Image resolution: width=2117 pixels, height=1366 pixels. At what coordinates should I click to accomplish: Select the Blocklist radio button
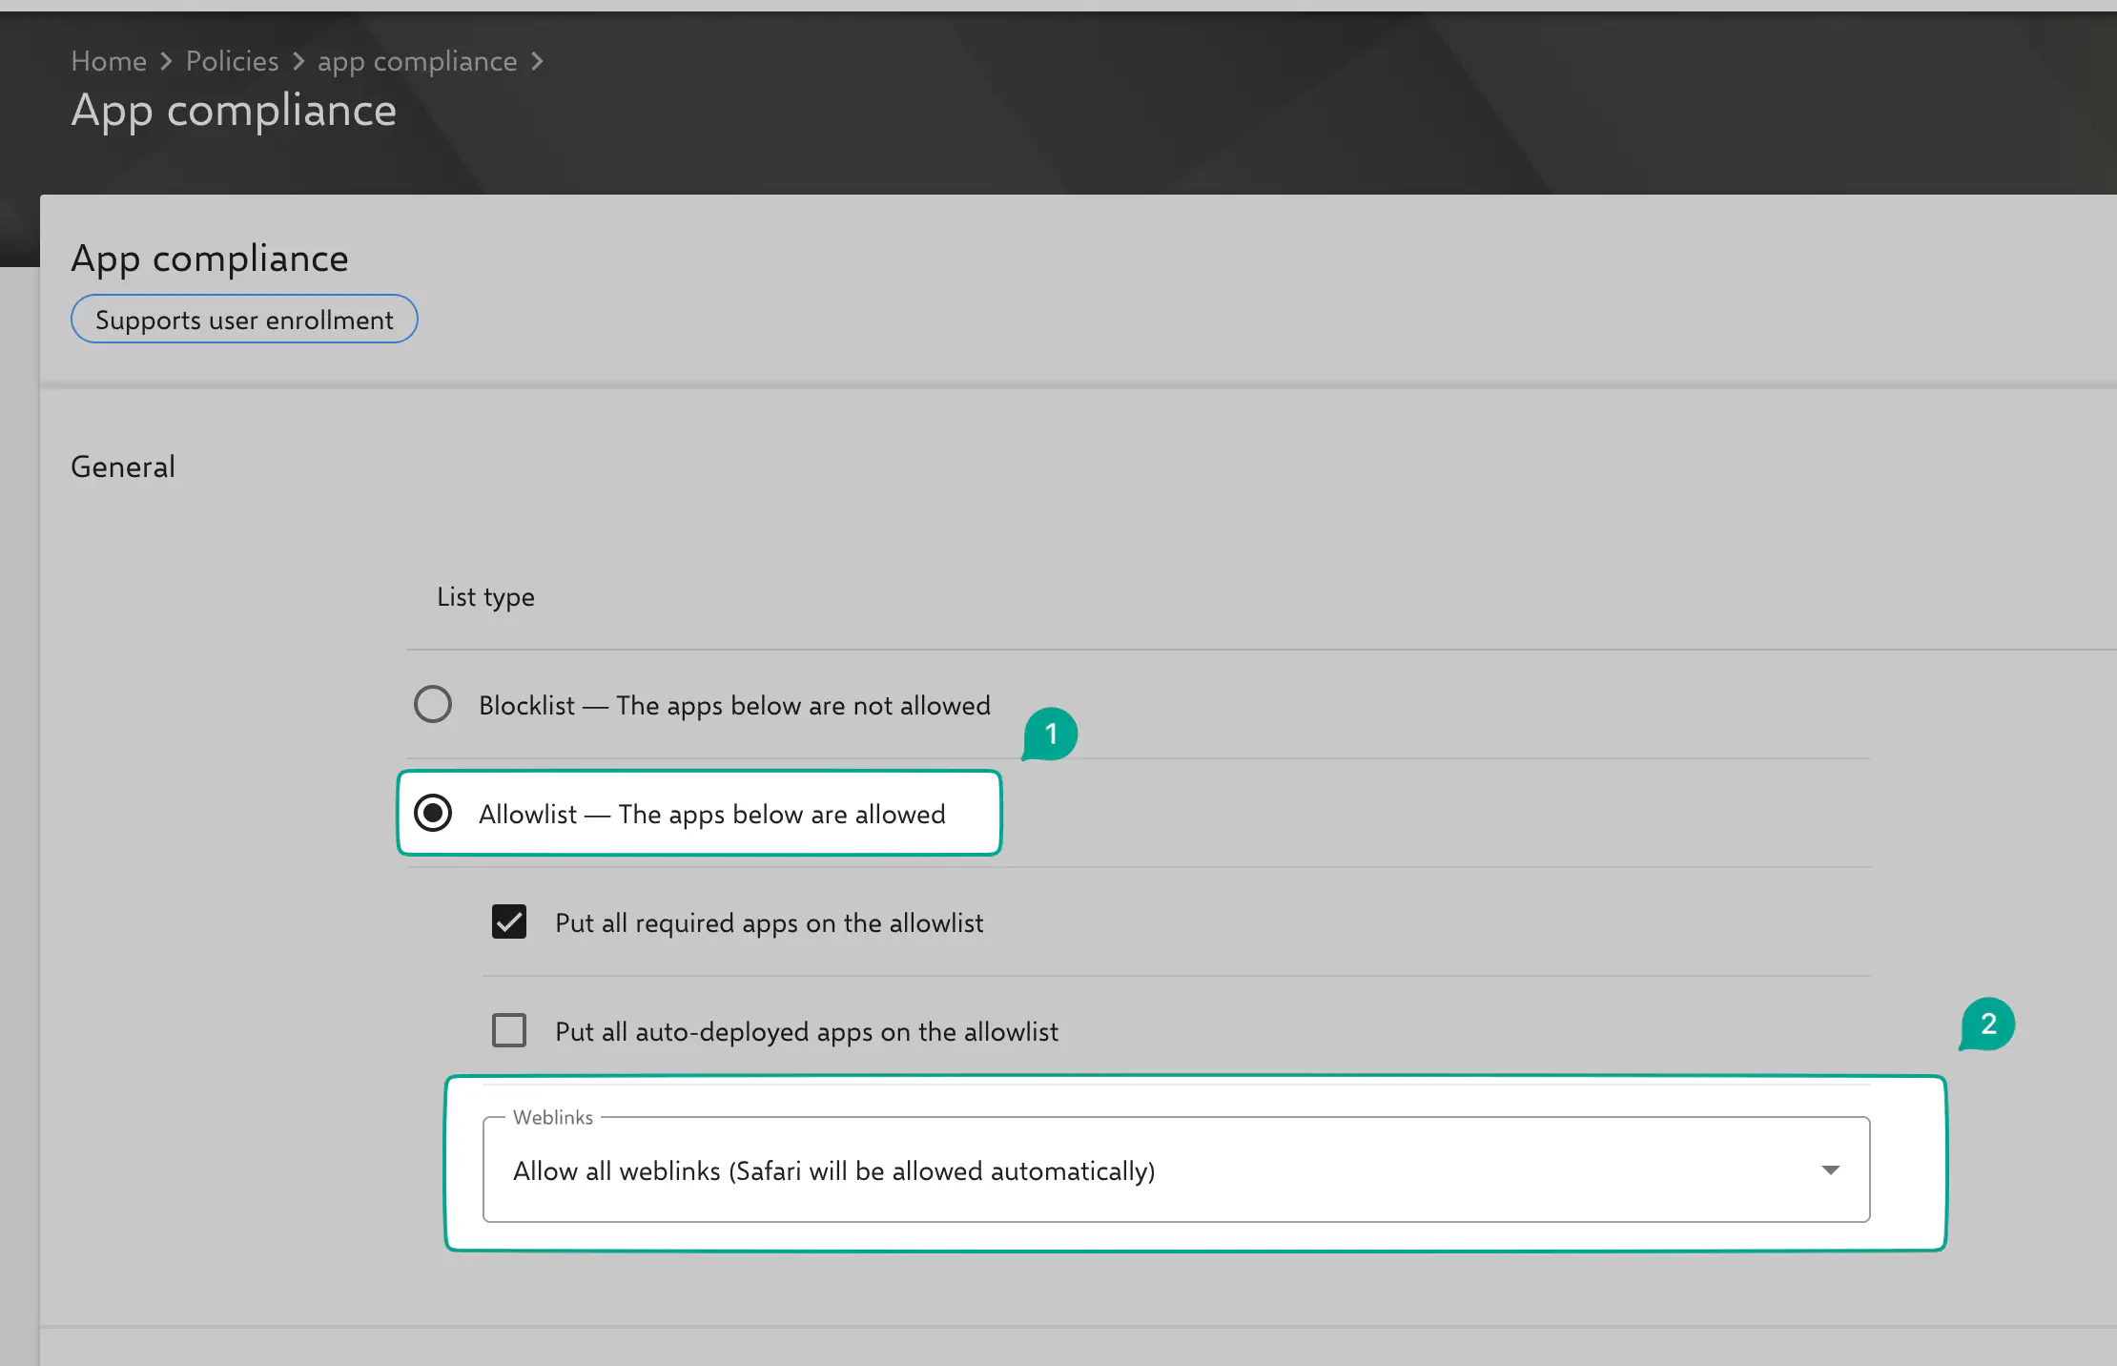click(433, 704)
